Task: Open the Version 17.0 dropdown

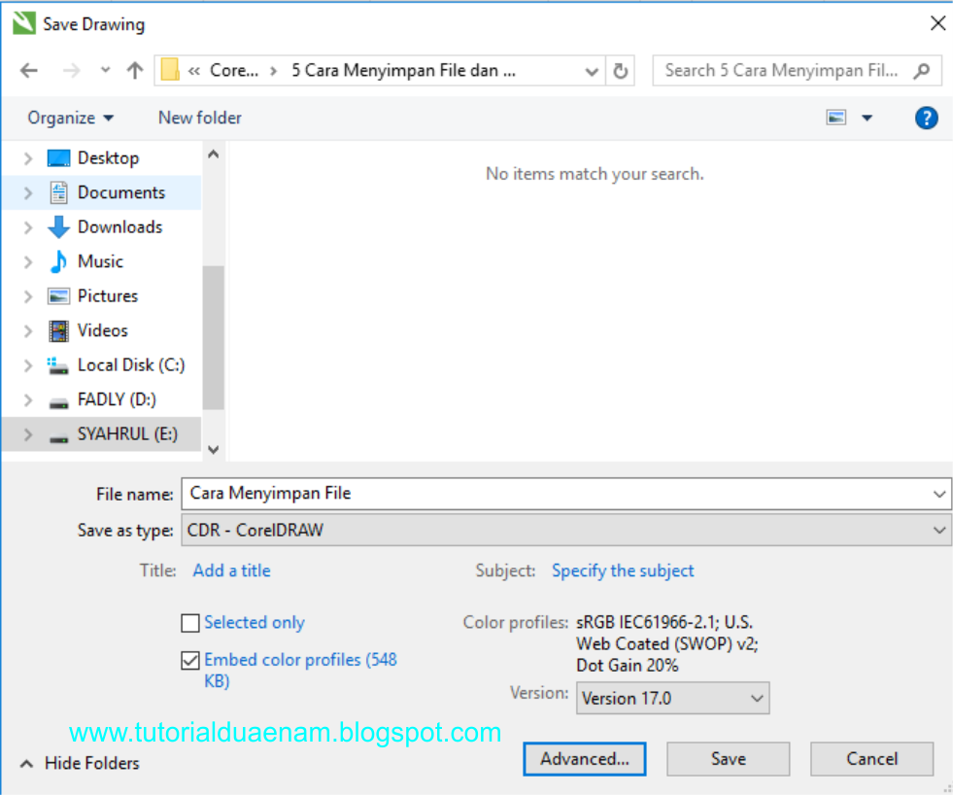Action: click(x=673, y=698)
